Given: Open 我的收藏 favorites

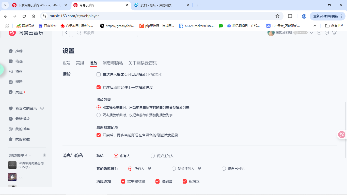Looking at the screenshot, I should click(x=19, y=139).
